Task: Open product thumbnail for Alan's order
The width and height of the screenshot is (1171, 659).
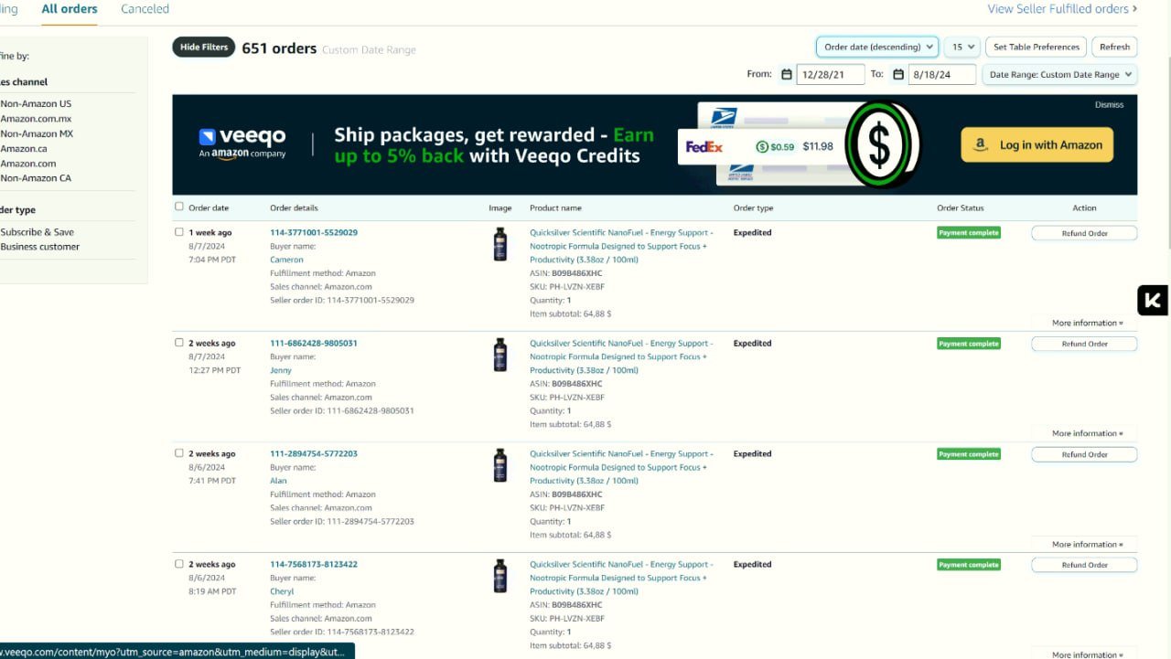Action: [x=500, y=465]
